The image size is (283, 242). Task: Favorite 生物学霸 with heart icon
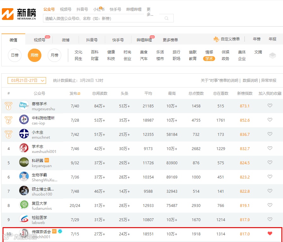pos(270,176)
